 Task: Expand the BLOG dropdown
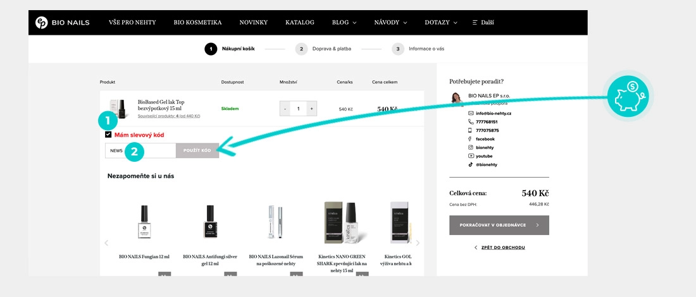pos(344,22)
